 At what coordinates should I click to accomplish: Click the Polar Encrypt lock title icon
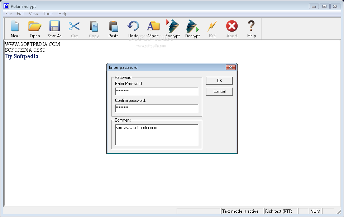pos(6,6)
